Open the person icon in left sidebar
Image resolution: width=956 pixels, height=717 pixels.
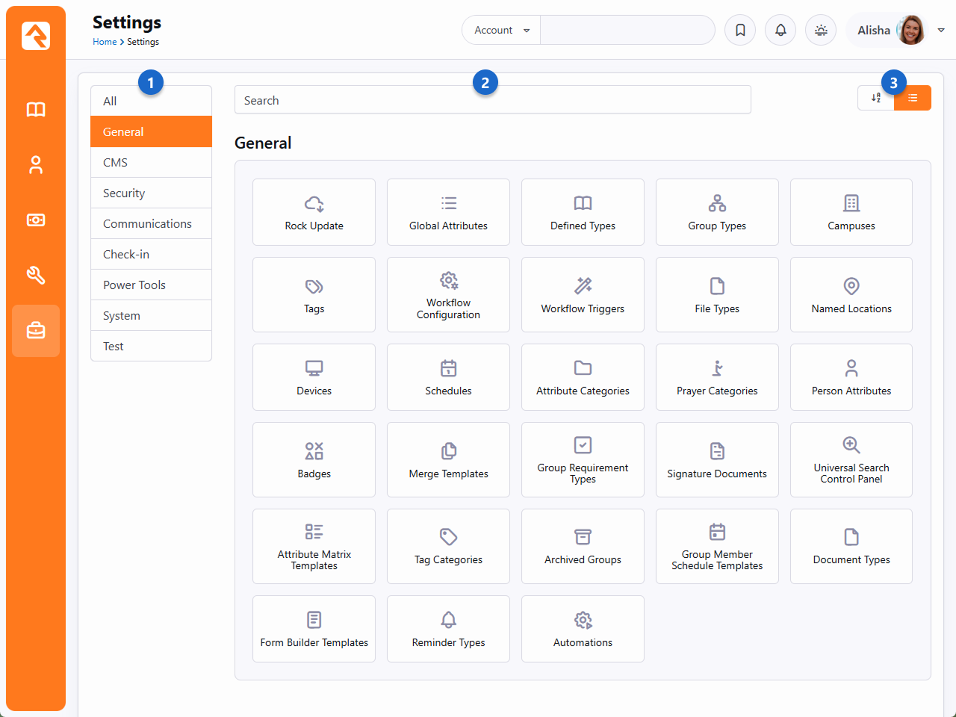point(36,165)
